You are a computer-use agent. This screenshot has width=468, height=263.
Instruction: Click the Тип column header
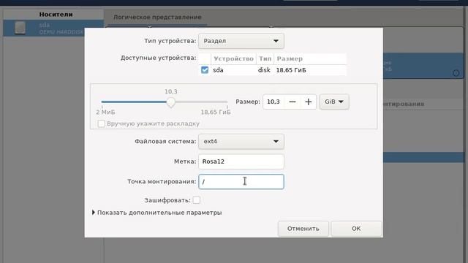pos(265,58)
